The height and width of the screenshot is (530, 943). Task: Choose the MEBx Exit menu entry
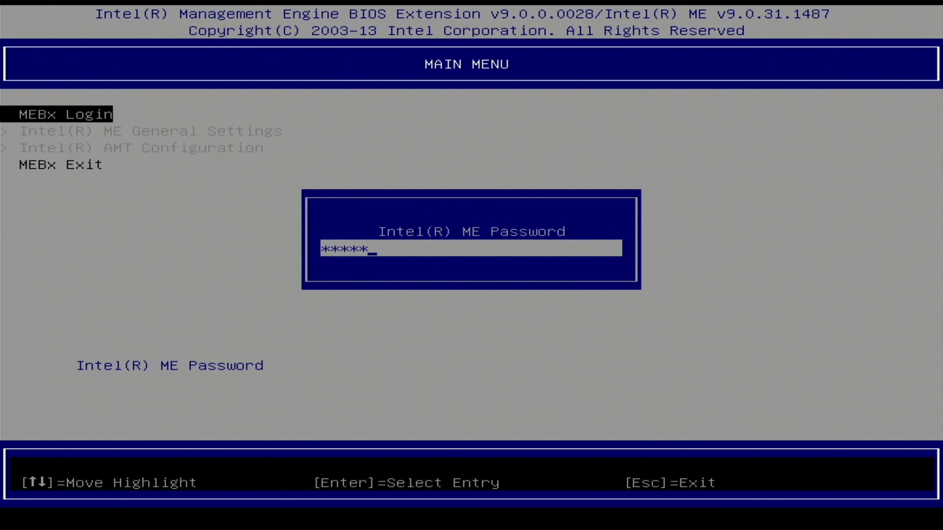click(x=61, y=165)
